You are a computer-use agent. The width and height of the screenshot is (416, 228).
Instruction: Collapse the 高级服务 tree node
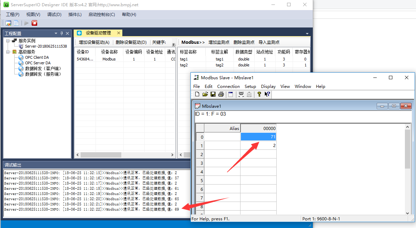coord(8,52)
